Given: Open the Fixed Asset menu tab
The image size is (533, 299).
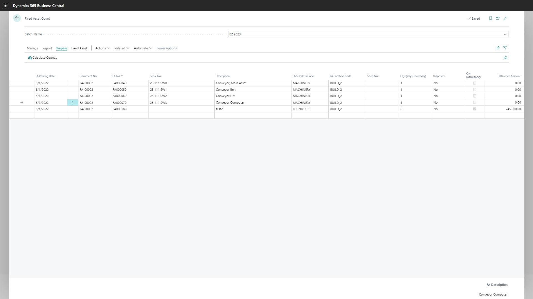Looking at the screenshot, I should pos(79,48).
